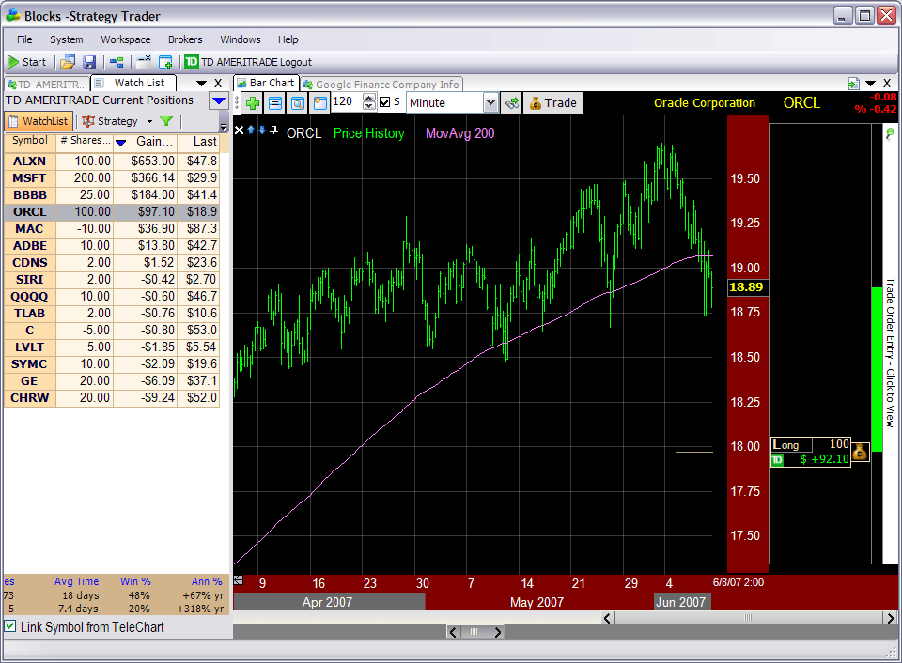Save workspace with floppy disk icon

[89, 62]
